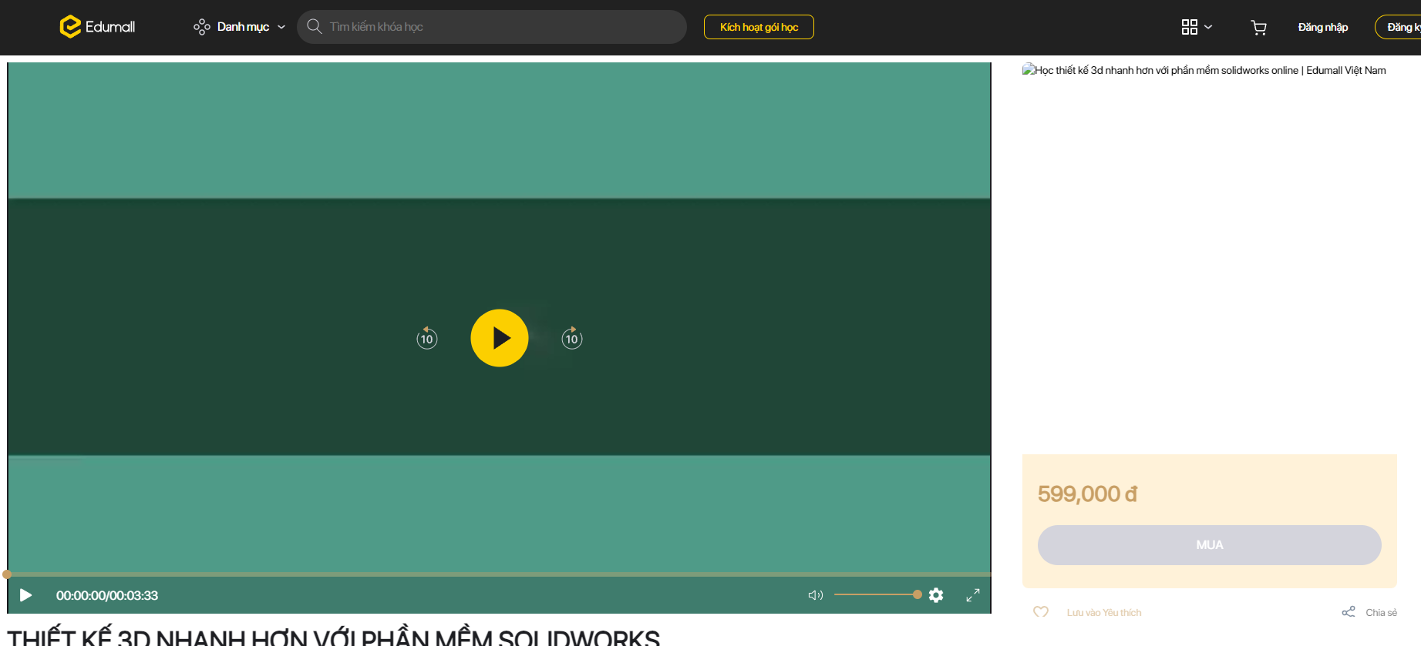This screenshot has width=1421, height=646.
Task: Focus the Tìm kiếm khóa học field
Action: [x=501, y=27]
